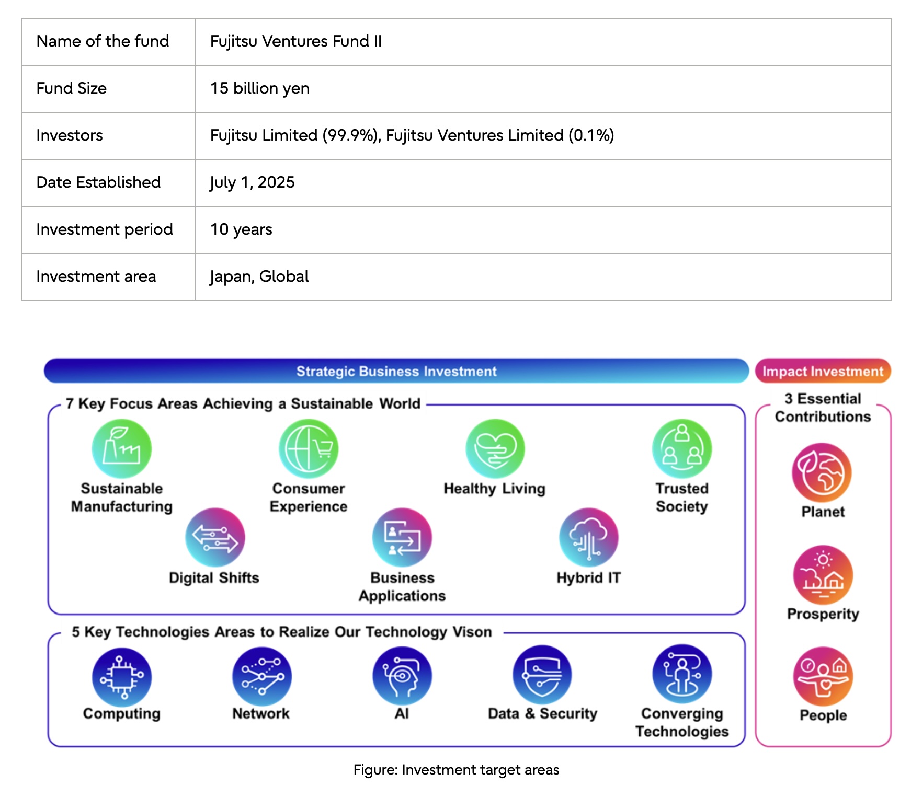Viewport: 911px width, 786px height.
Task: Click the Computing chip icon
Action: [122, 677]
